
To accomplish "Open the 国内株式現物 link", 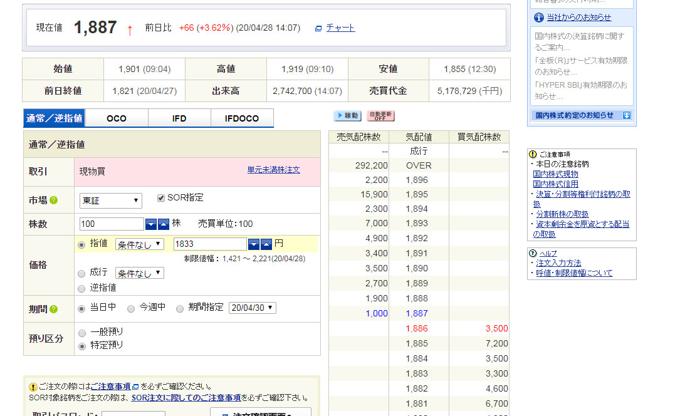I will click(x=555, y=174).
